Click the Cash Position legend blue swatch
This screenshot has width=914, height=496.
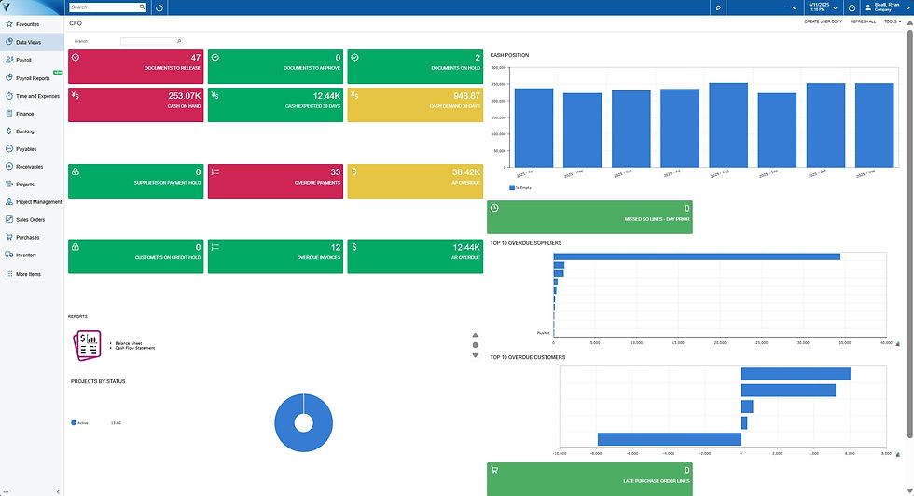click(512, 187)
